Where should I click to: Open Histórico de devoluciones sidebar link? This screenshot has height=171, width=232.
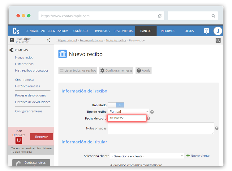click(33, 102)
